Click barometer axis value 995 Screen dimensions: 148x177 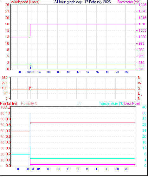141,43
